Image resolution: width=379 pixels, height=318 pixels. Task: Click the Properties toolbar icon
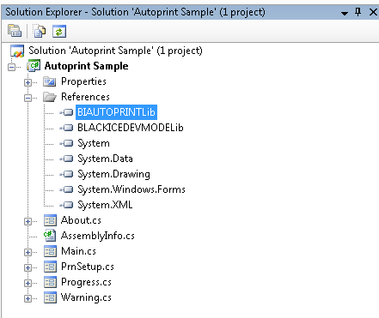pos(15,31)
